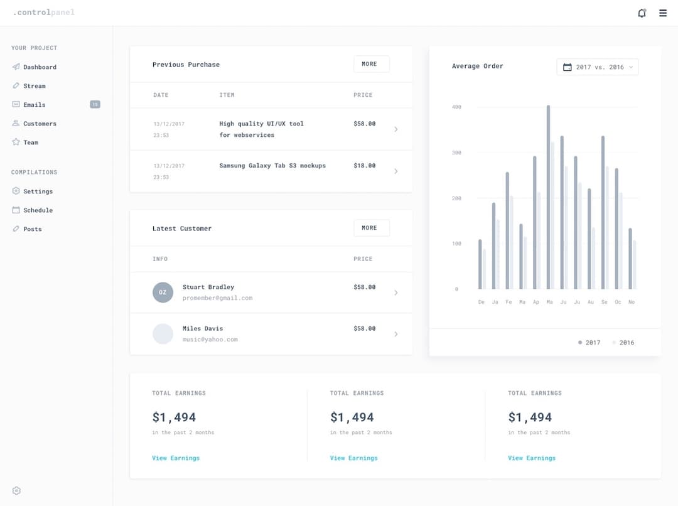The height and width of the screenshot is (506, 678).
Task: Click the .controlpanel logo
Action: [x=43, y=12]
